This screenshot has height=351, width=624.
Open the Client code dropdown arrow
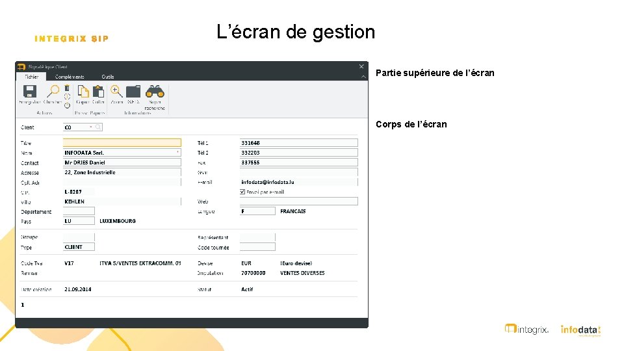91,127
